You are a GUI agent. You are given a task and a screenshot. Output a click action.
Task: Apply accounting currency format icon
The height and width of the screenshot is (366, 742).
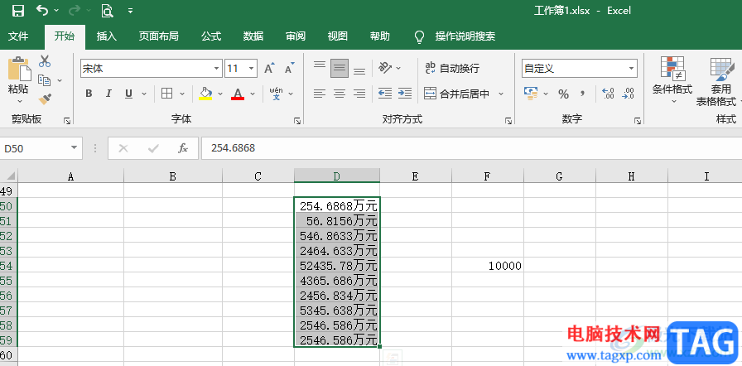click(531, 94)
